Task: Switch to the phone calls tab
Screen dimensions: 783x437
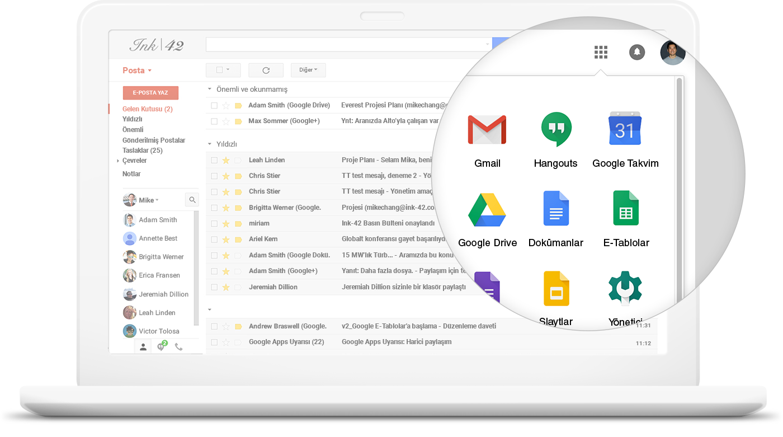Action: 178,347
